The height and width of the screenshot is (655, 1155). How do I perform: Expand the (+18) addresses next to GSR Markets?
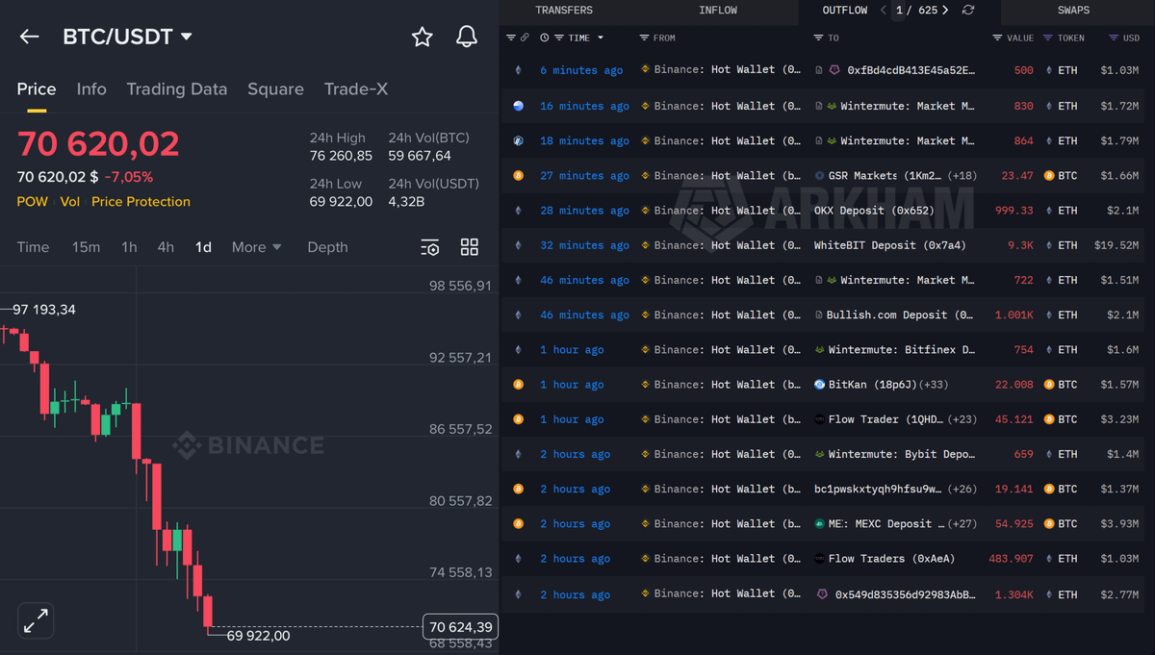pos(963,176)
